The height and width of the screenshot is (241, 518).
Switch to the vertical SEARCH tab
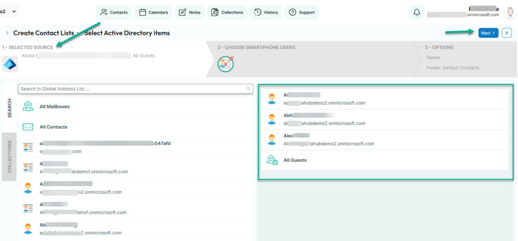click(10, 108)
